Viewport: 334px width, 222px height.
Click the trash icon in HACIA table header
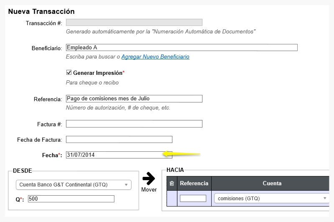coord(172,183)
